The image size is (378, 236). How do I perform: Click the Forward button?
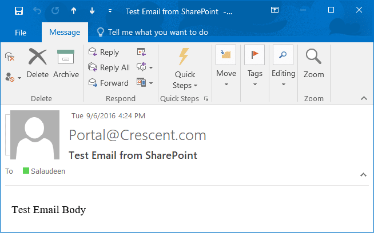pyautogui.click(x=108, y=83)
